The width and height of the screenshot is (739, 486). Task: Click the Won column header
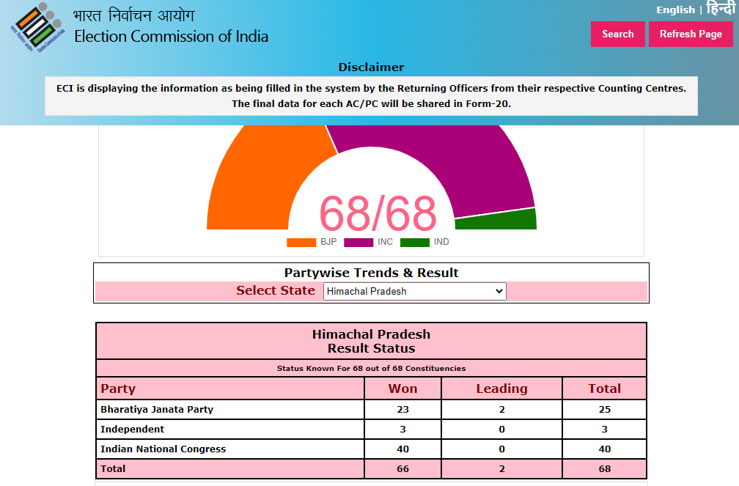point(402,389)
